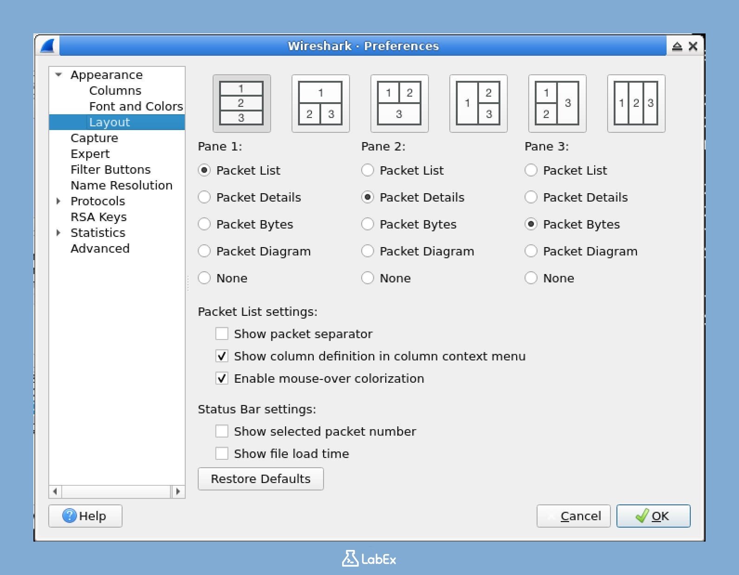Image resolution: width=739 pixels, height=575 pixels.
Task: Click the Restore Defaults button
Action: tap(260, 479)
